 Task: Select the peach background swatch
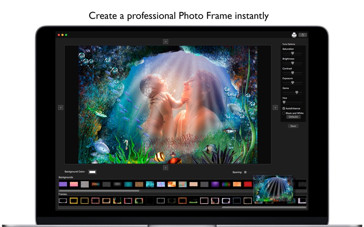pos(193,184)
